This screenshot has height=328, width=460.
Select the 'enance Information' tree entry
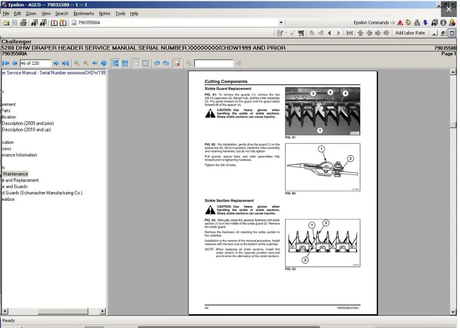[19, 155]
